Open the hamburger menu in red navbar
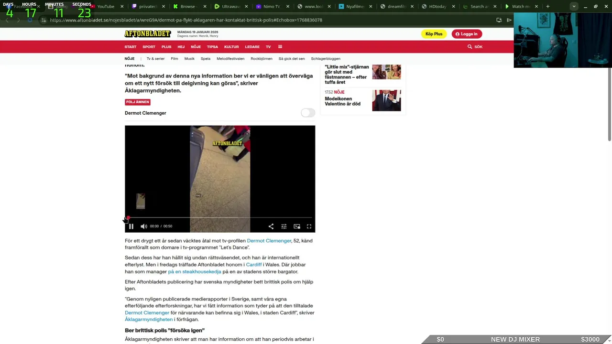This screenshot has width=612, height=344. pyautogui.click(x=280, y=47)
